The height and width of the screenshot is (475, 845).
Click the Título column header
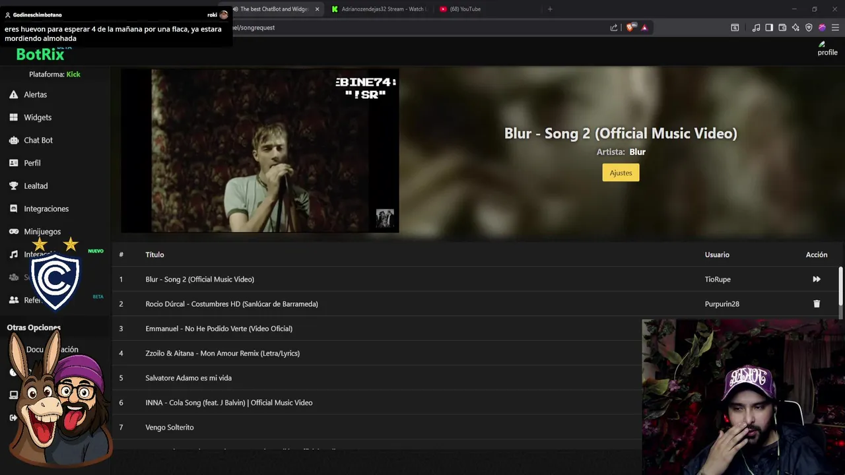(154, 255)
